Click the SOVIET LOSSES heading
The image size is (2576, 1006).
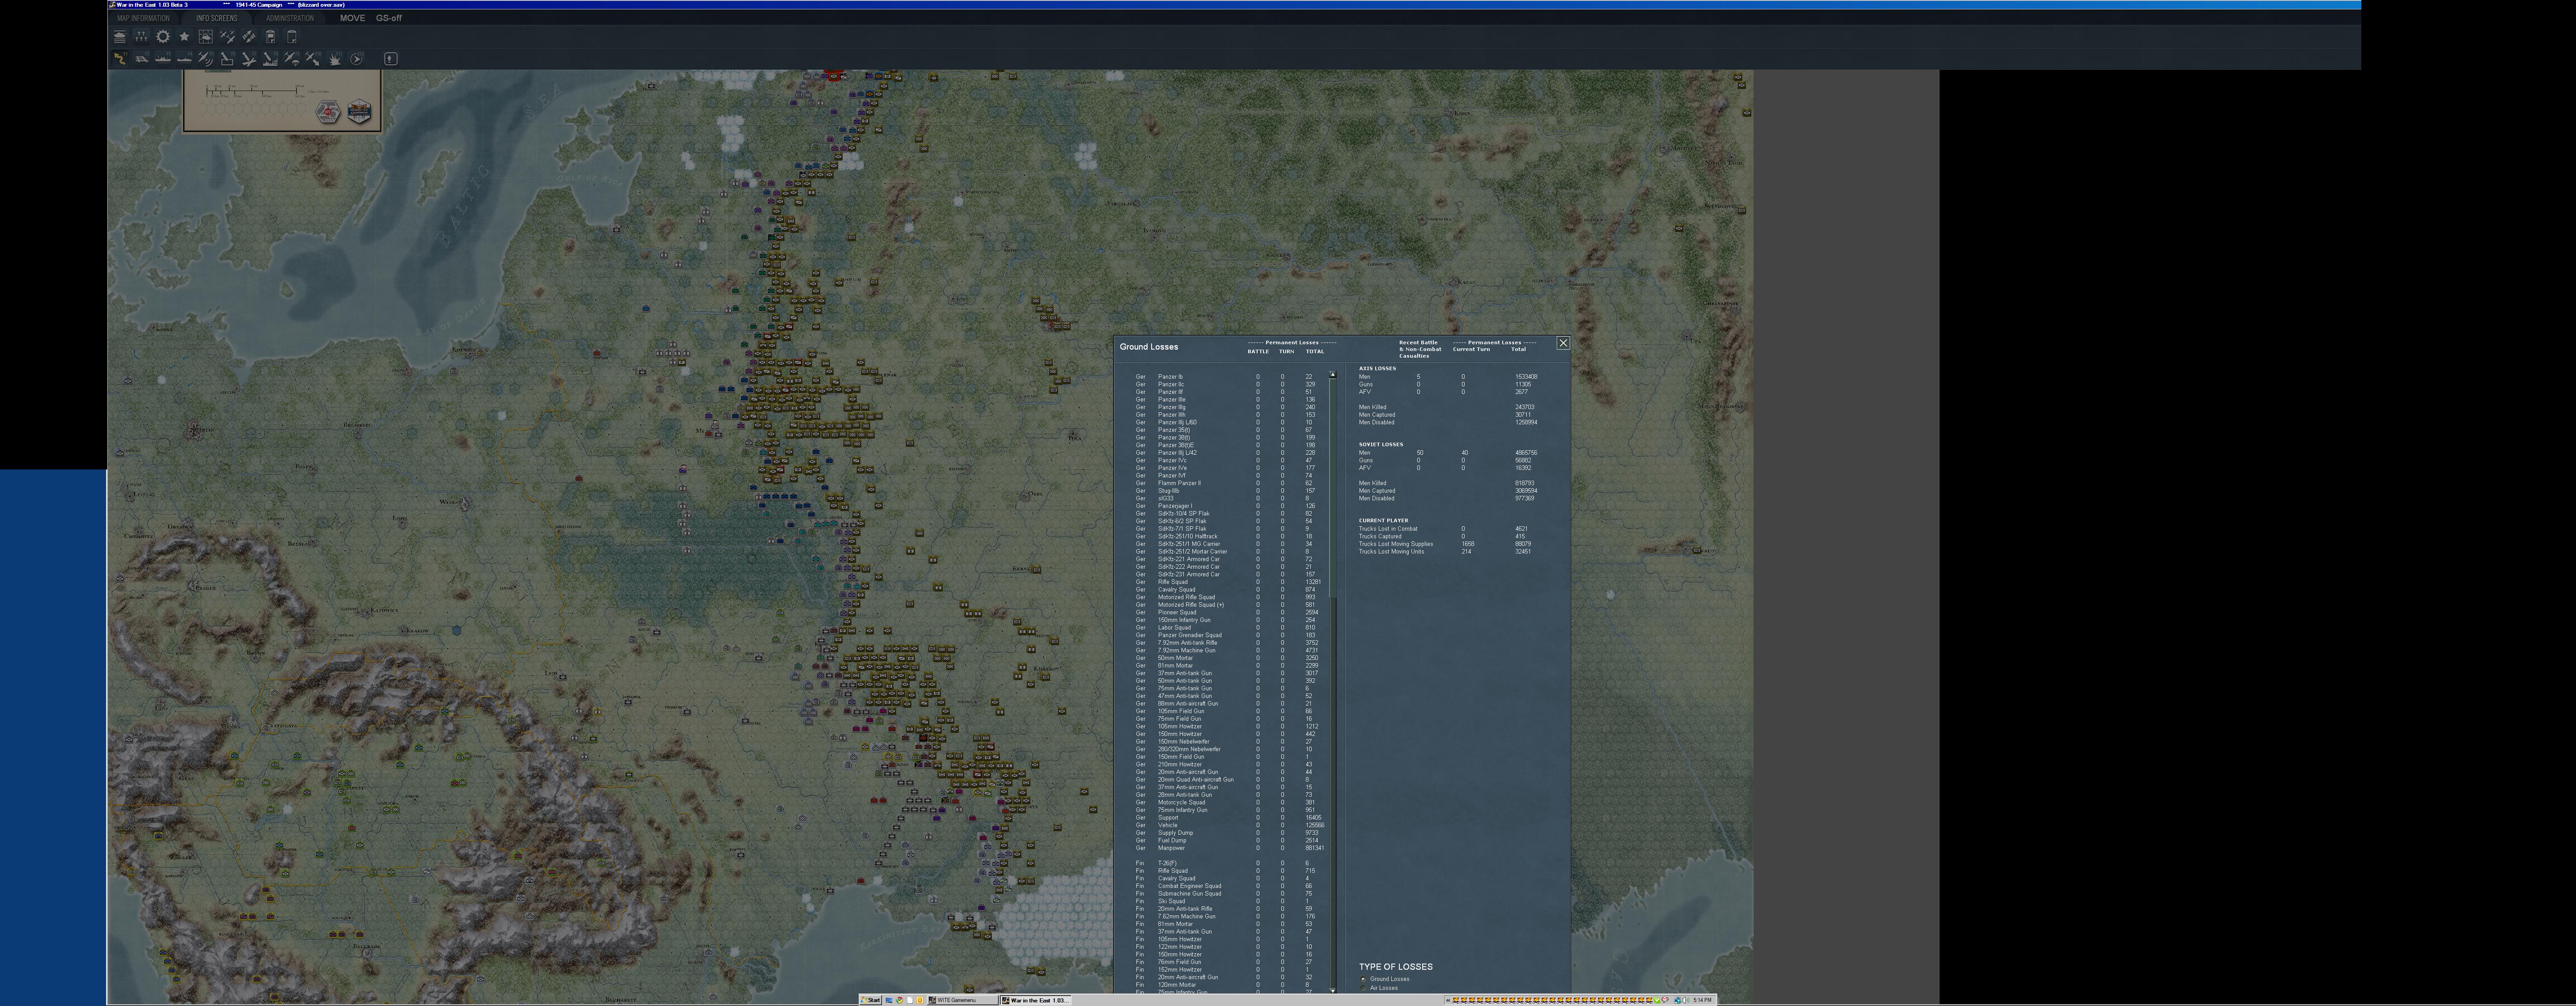tap(1380, 444)
